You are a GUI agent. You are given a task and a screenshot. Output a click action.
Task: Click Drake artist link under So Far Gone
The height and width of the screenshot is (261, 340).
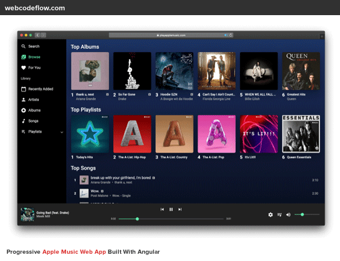click(x=122, y=99)
